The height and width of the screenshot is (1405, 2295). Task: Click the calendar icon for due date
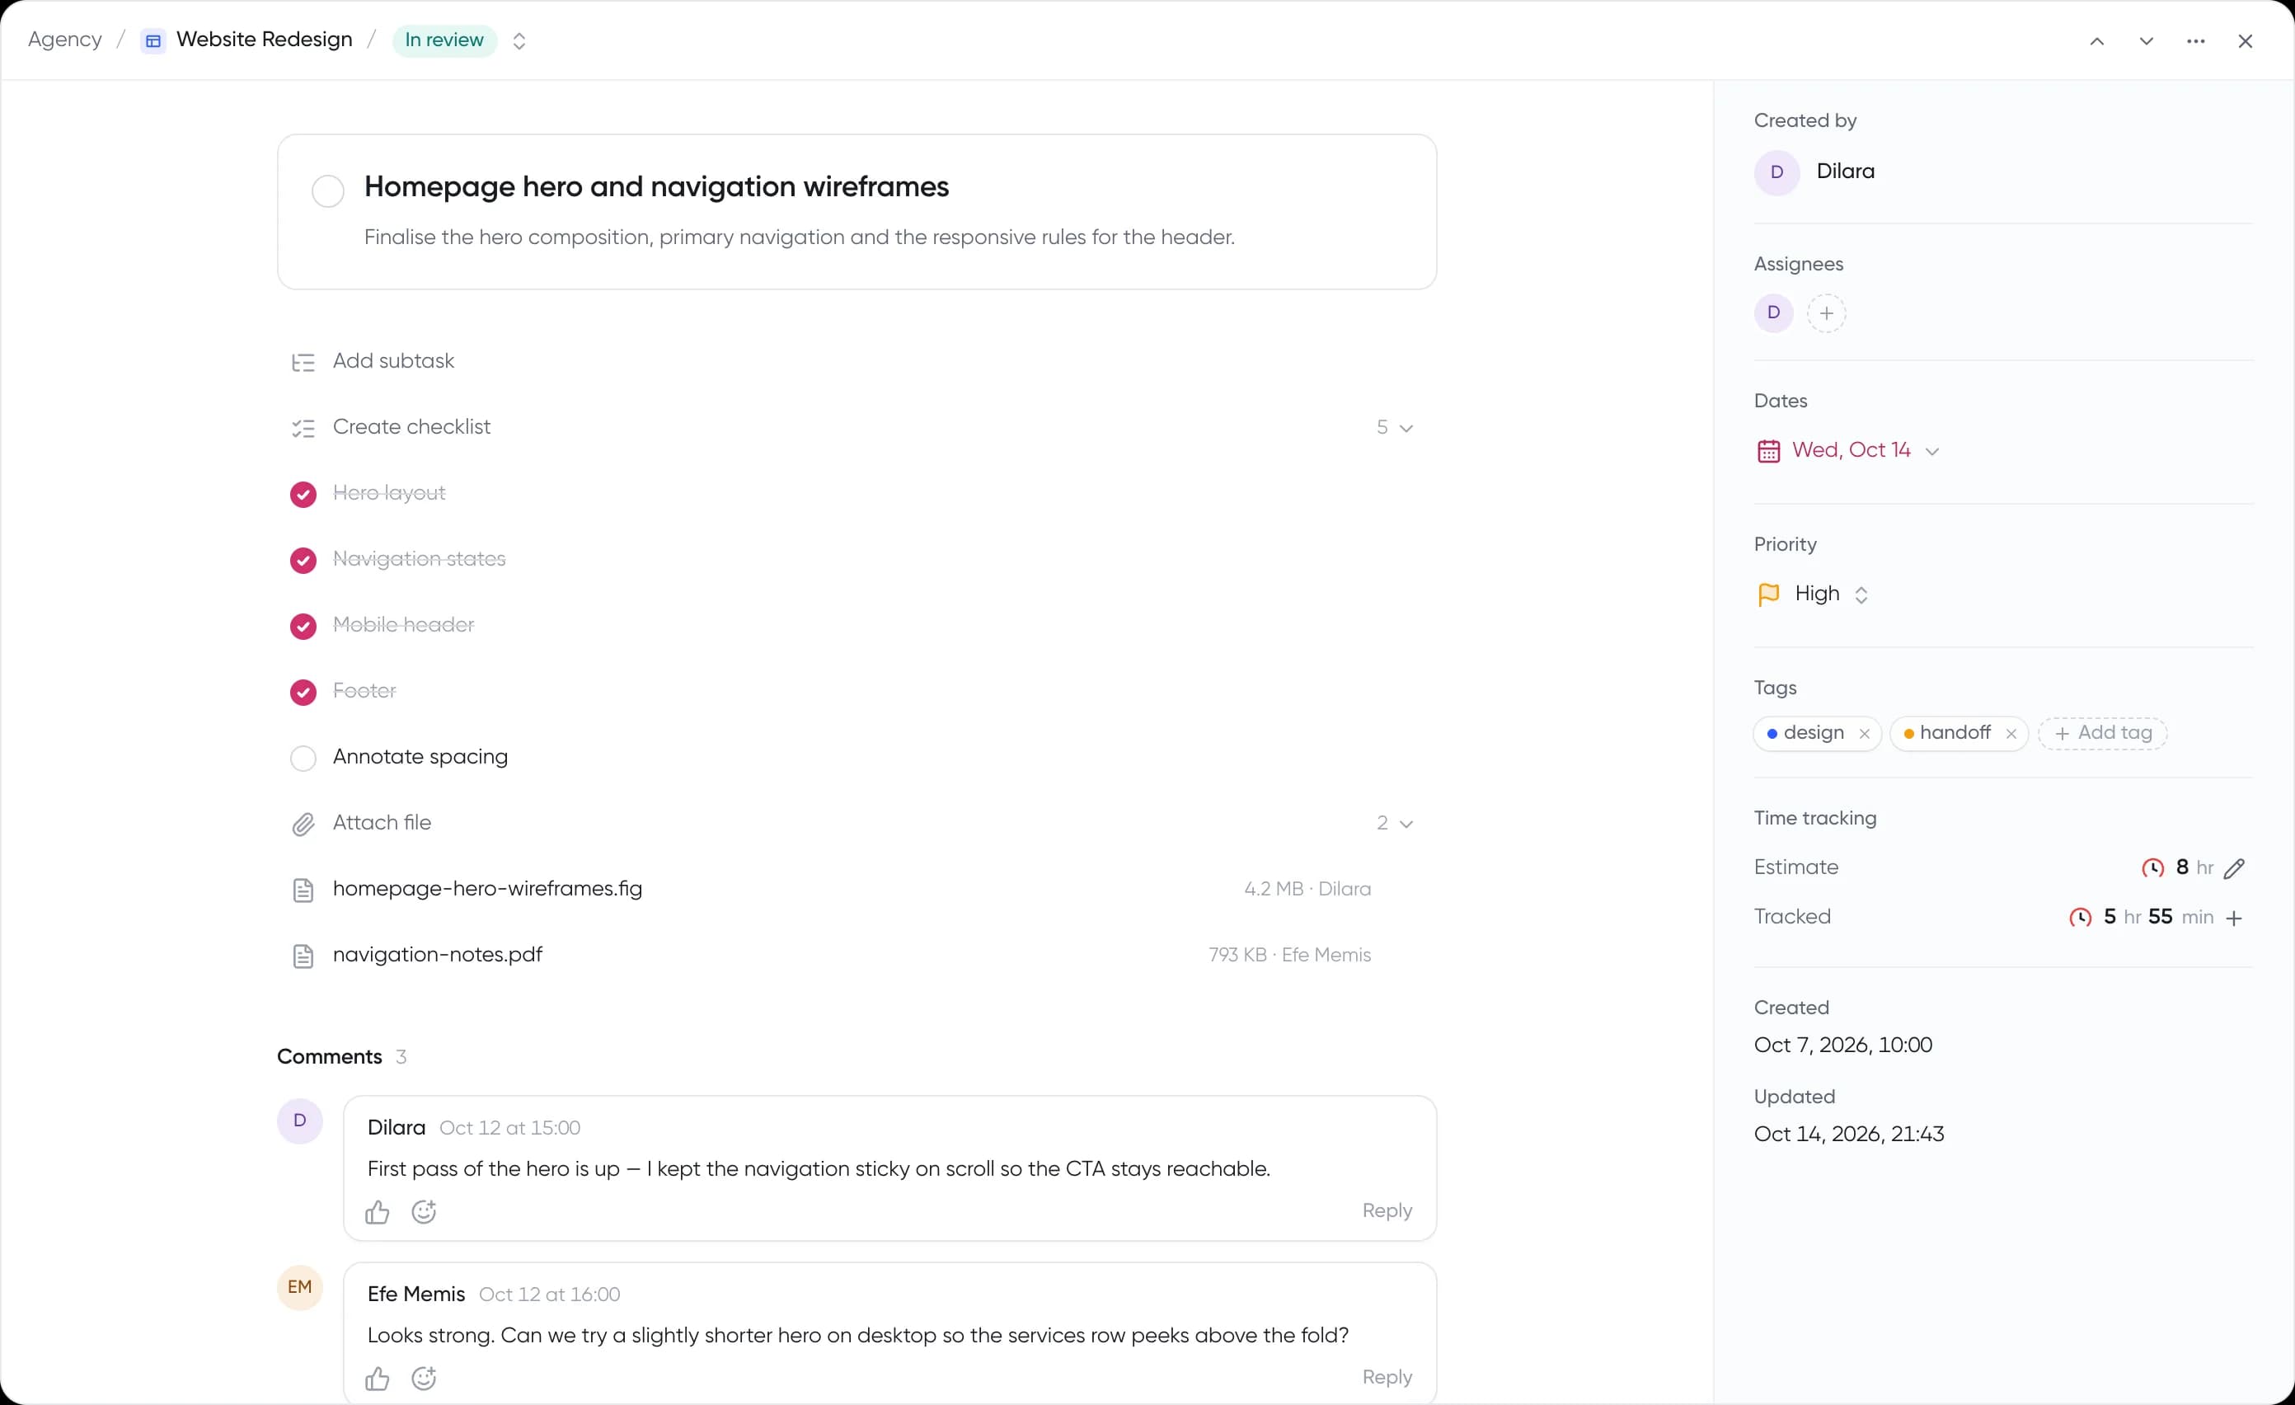coord(1767,451)
